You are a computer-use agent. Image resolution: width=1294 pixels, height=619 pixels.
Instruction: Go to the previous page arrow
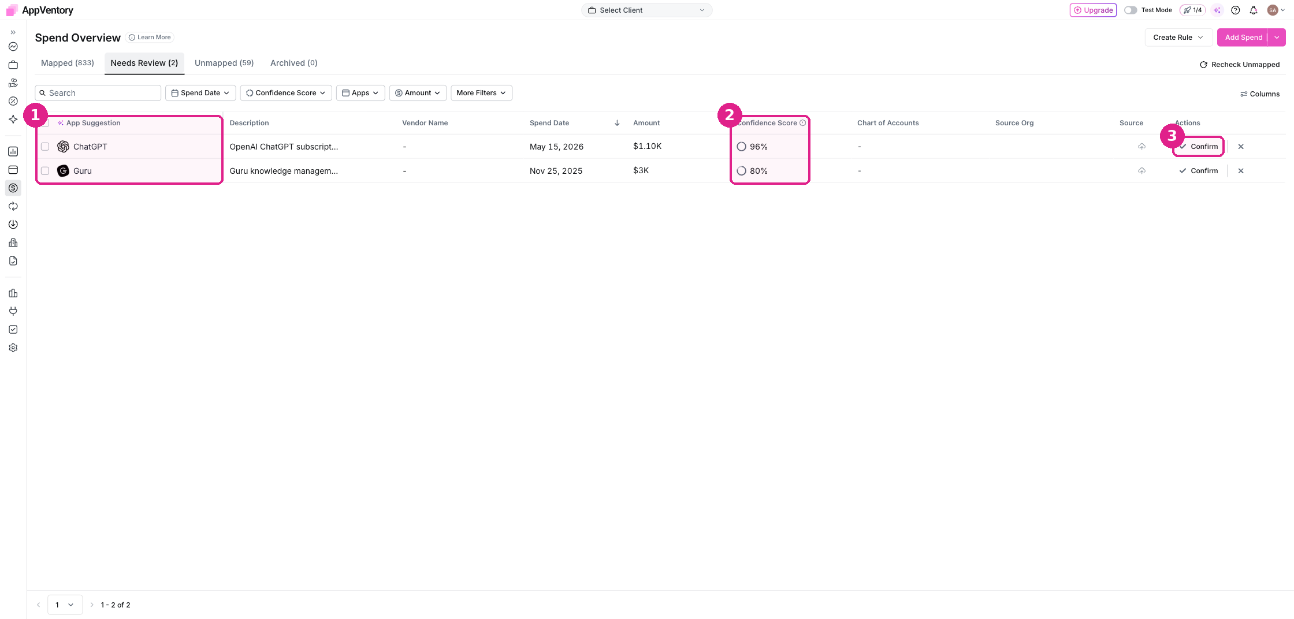[x=39, y=605]
